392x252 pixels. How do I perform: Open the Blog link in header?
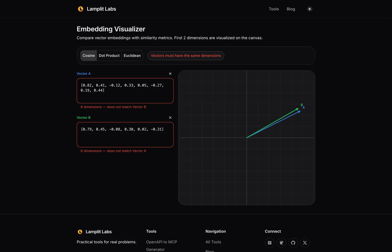291,9
